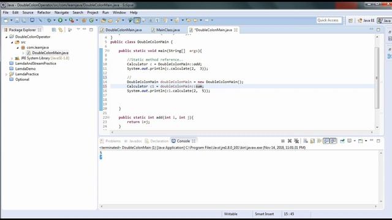Open the Window menu
The width and height of the screenshot is (392, 220).
point(119,12)
